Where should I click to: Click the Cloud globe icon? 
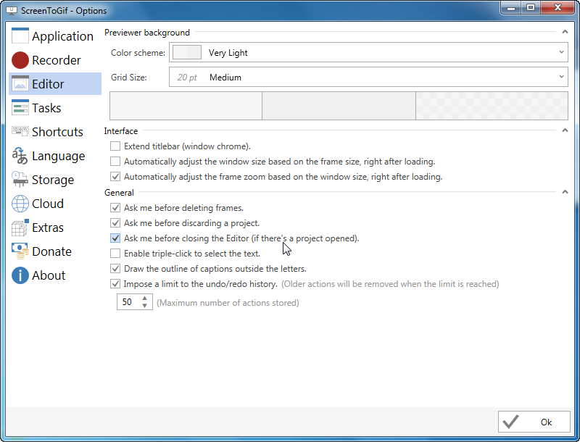[x=20, y=204]
